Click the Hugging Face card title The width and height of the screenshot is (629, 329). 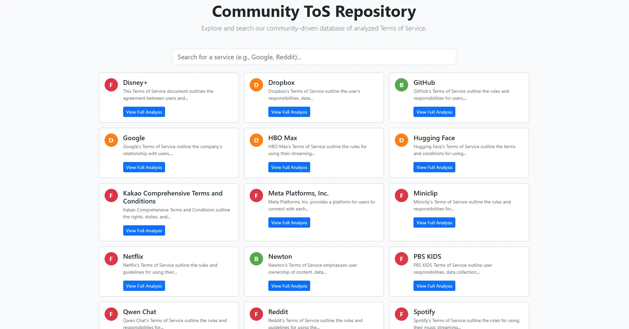tap(434, 138)
